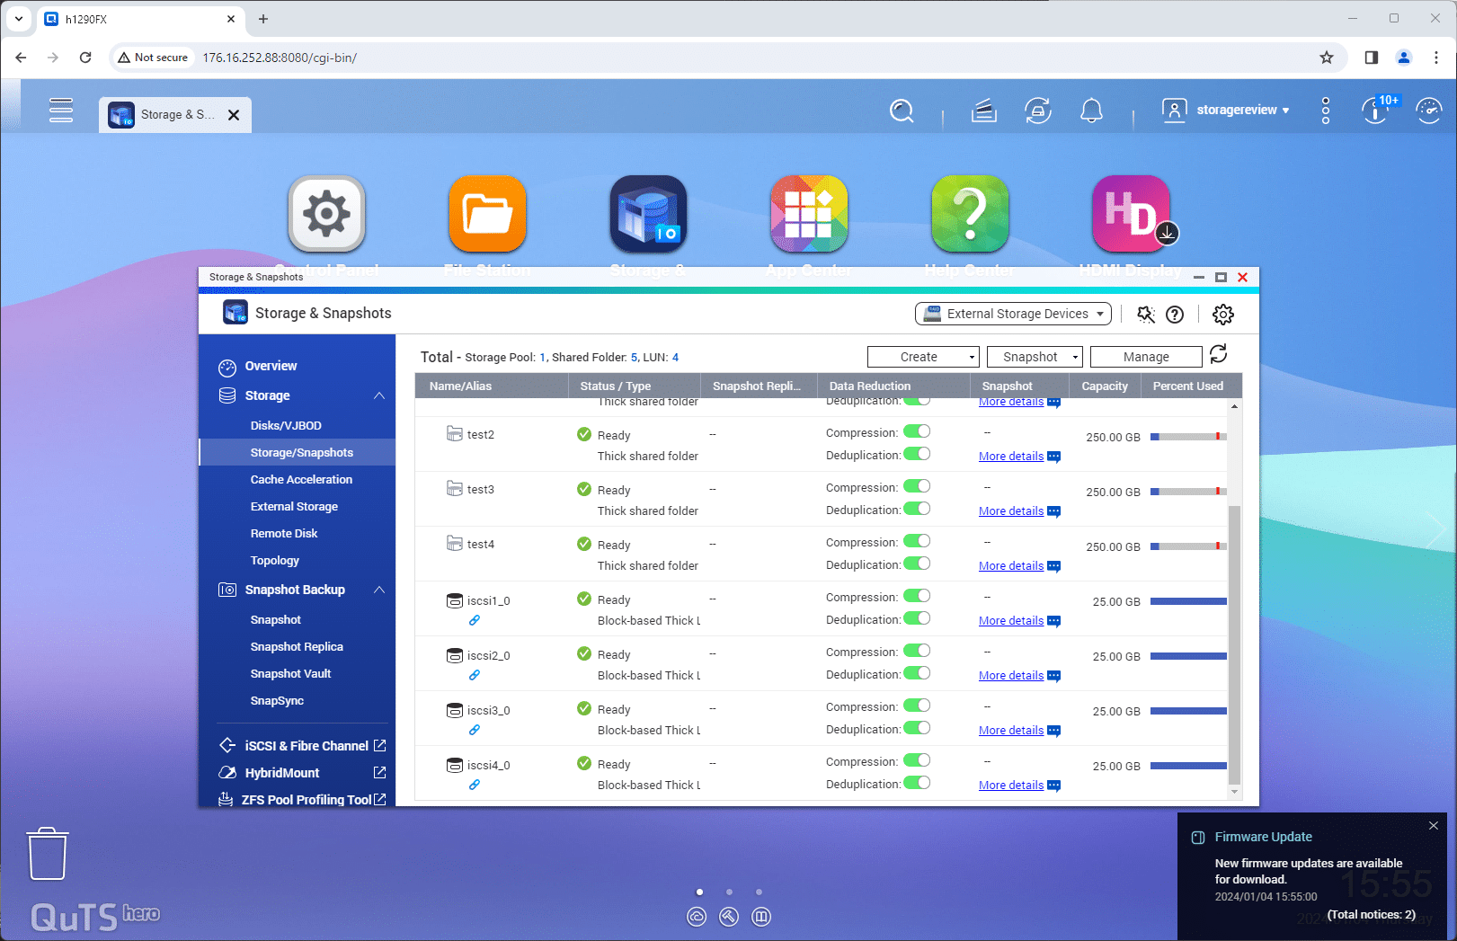Toggle Compression for test2
The height and width of the screenshot is (941, 1457).
click(917, 431)
